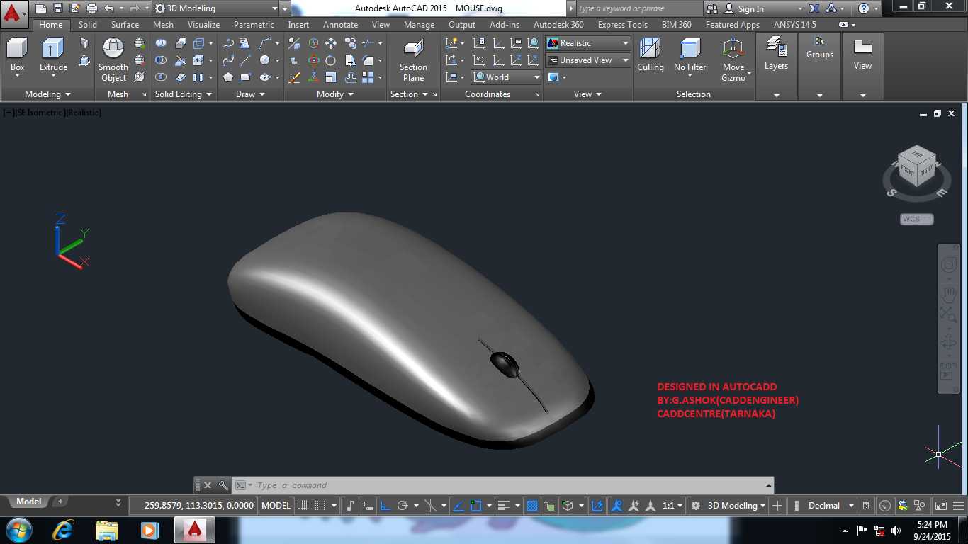Click the ViewCube in the viewport
This screenshot has width=968, height=544.
(917, 165)
